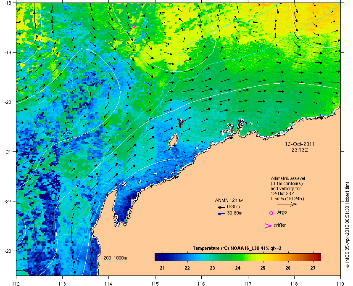The width and height of the screenshot is (353, 286).
Task: Click the latitude axis label -18
Action: click(x=8, y=3)
